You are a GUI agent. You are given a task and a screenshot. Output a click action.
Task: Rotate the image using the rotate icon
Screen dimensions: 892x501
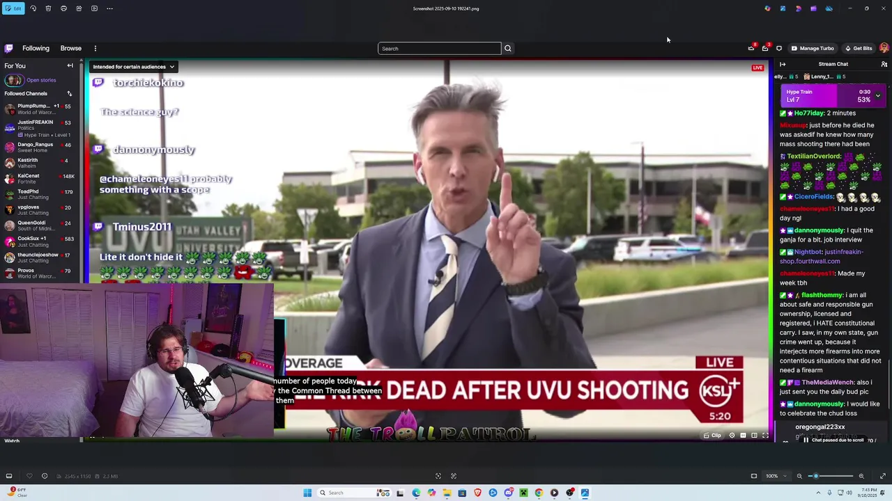(33, 8)
